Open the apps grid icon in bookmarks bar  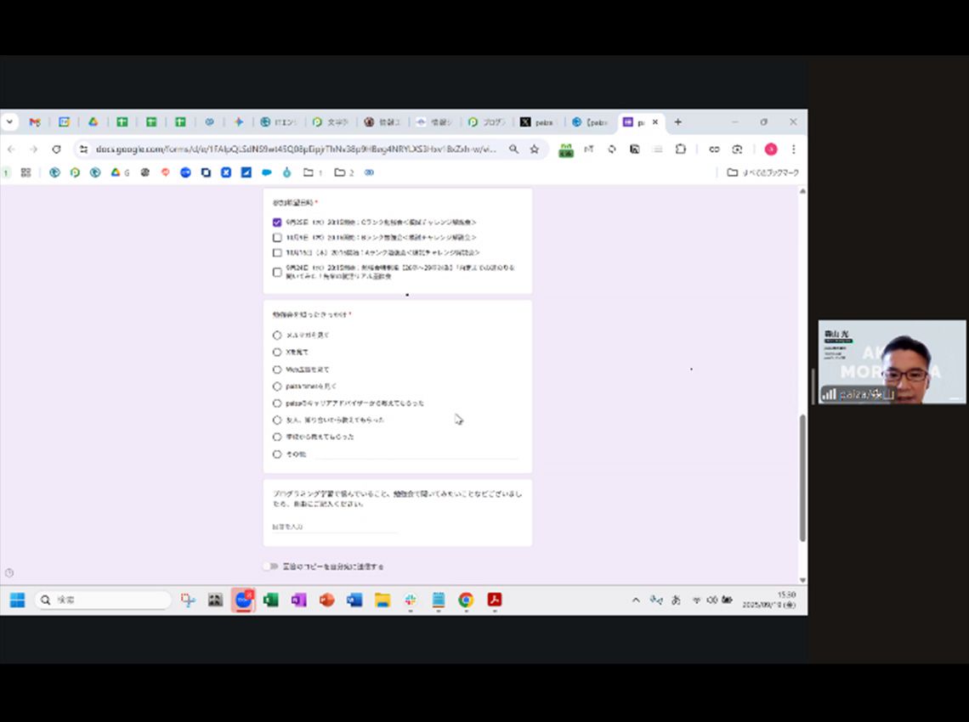click(x=25, y=172)
